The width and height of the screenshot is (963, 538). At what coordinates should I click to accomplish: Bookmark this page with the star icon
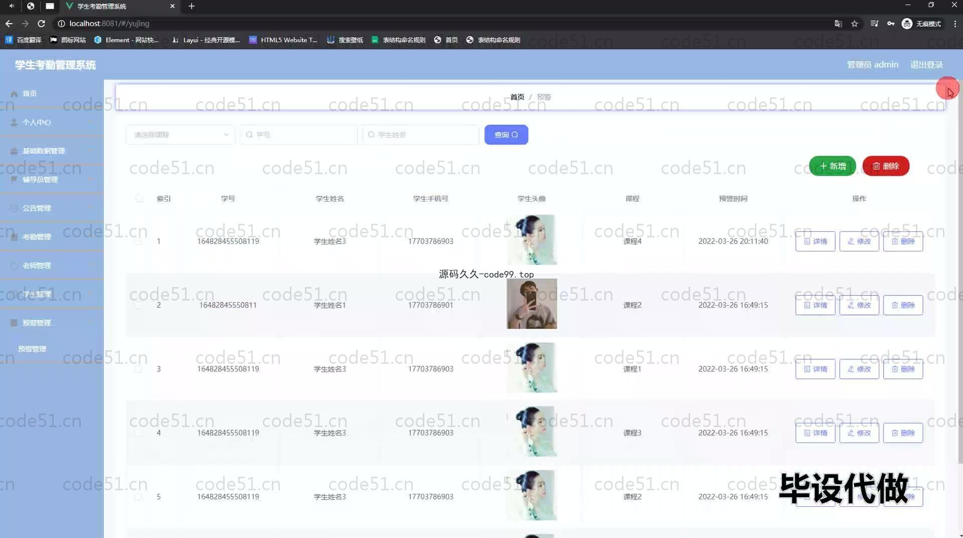click(855, 24)
